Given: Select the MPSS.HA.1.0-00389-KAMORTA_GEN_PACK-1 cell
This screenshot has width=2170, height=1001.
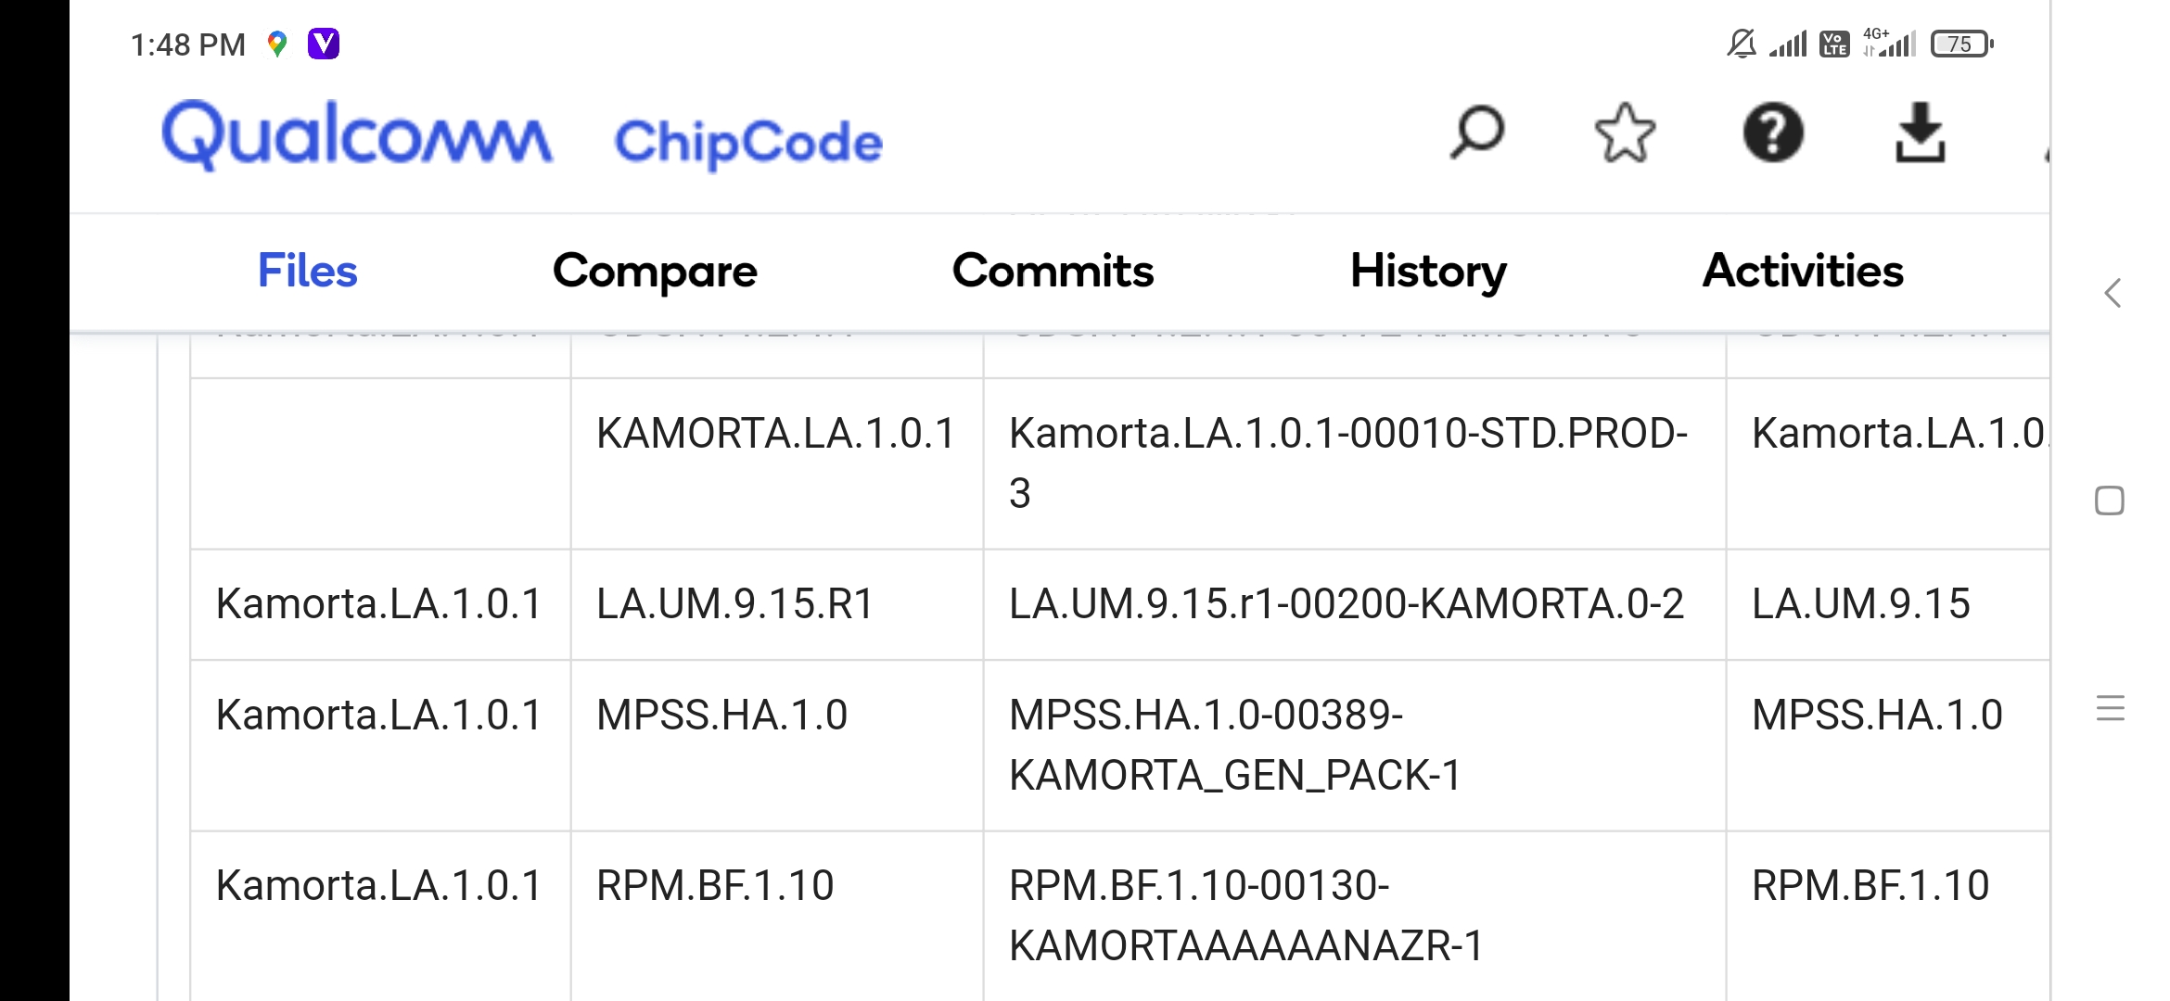Looking at the screenshot, I should (1354, 745).
